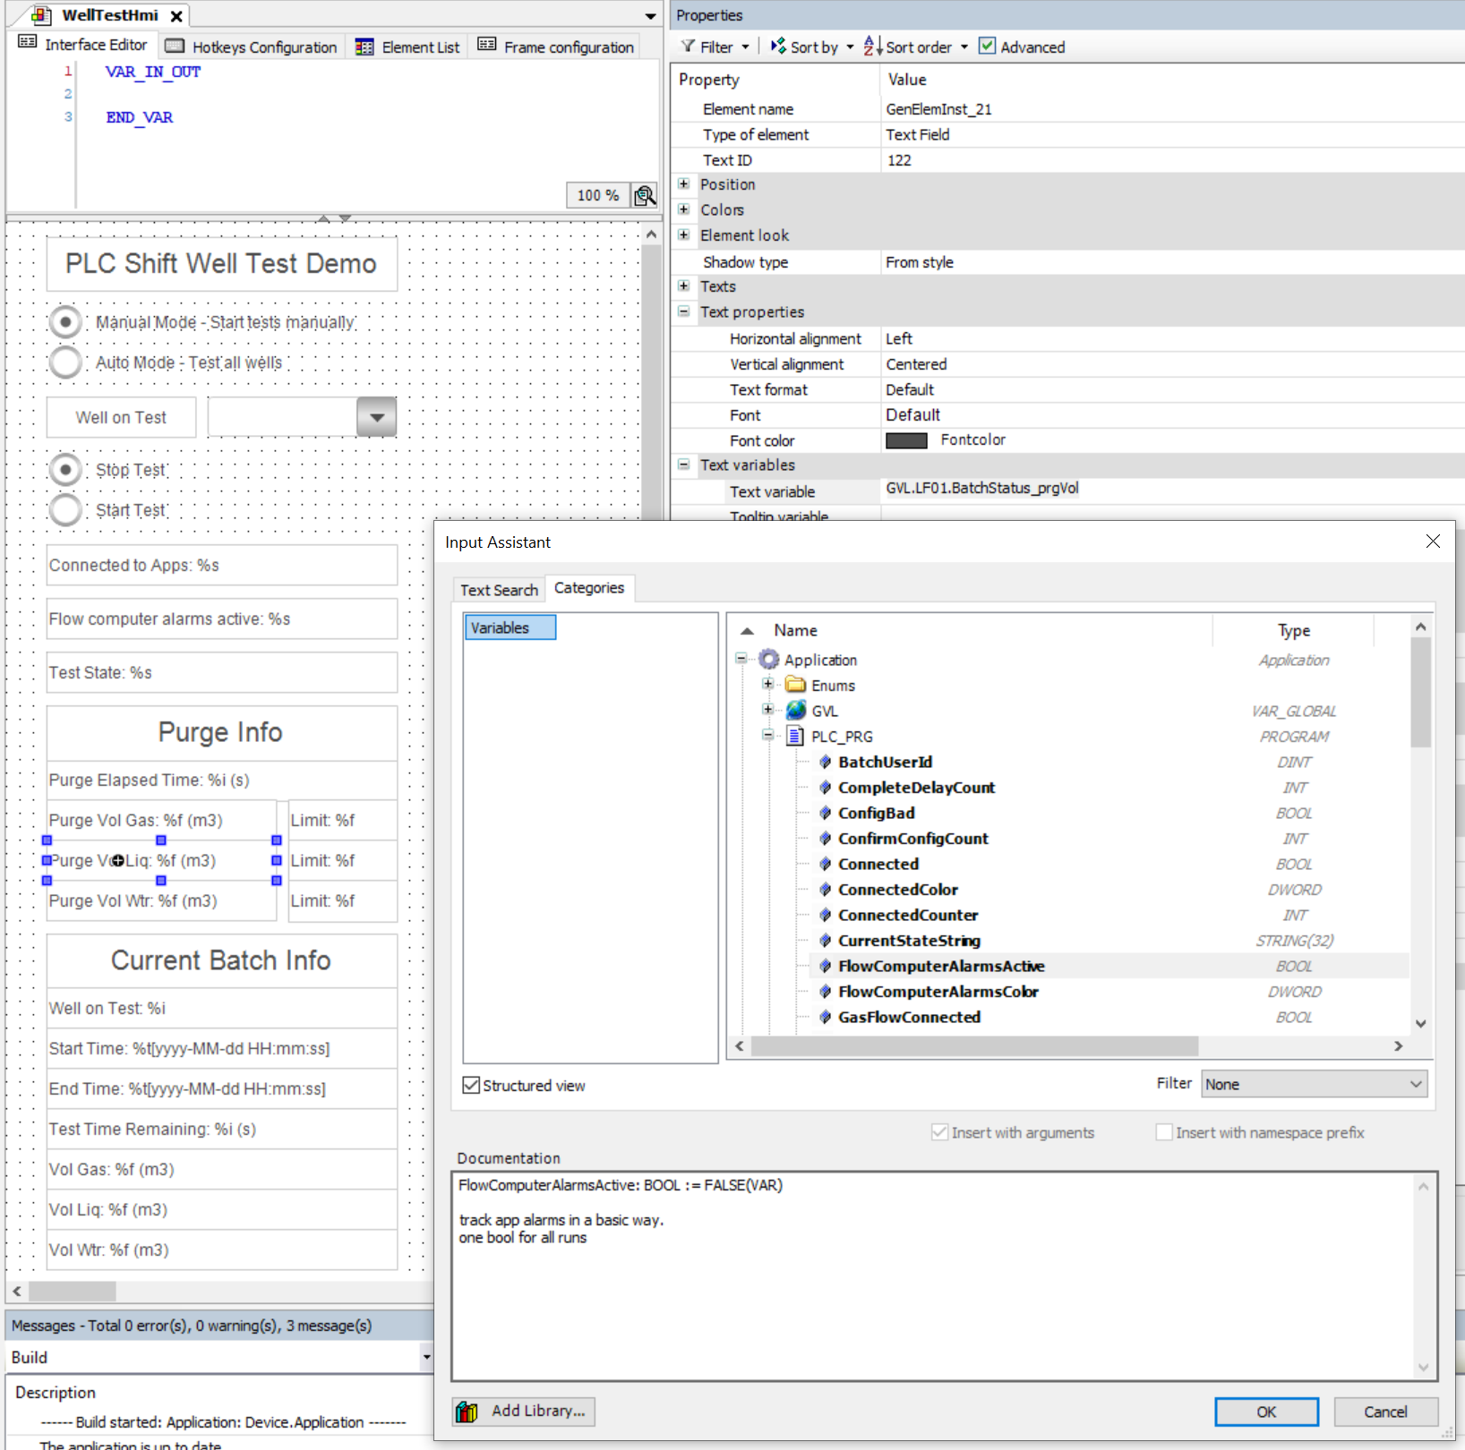Click the Sort order A-Z icon

[x=872, y=47]
